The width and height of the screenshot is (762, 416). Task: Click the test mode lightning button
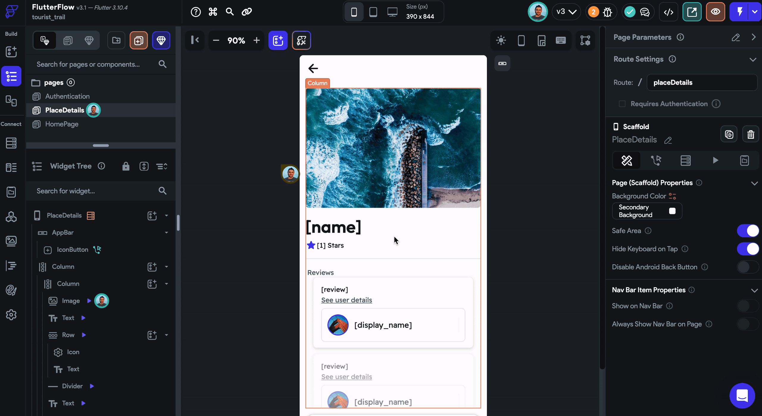(740, 12)
